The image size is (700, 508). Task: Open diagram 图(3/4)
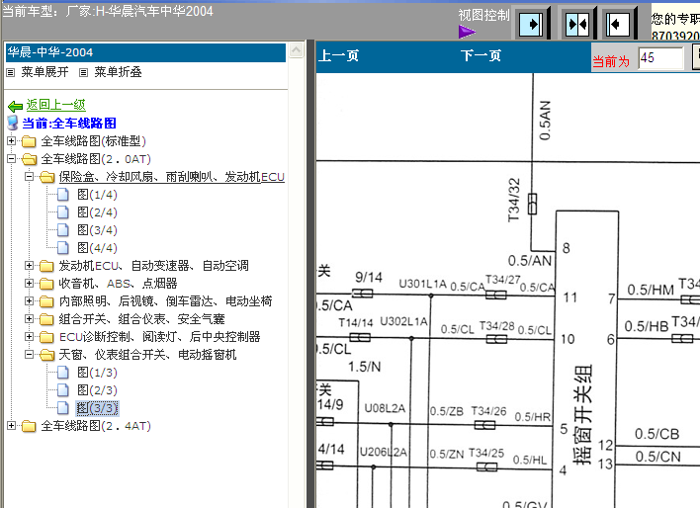coord(97,230)
